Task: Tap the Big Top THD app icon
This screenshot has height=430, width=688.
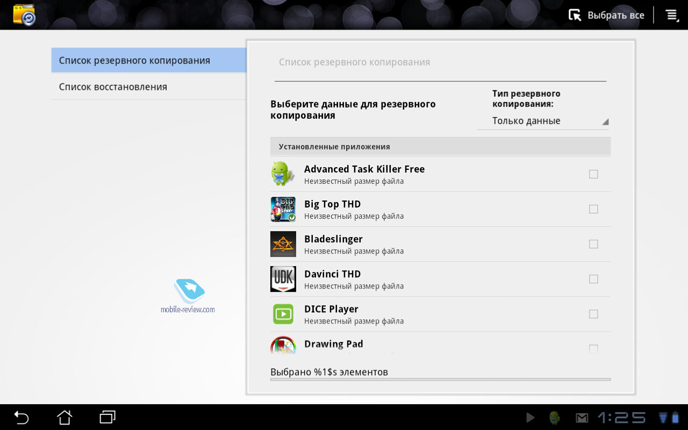Action: [283, 209]
